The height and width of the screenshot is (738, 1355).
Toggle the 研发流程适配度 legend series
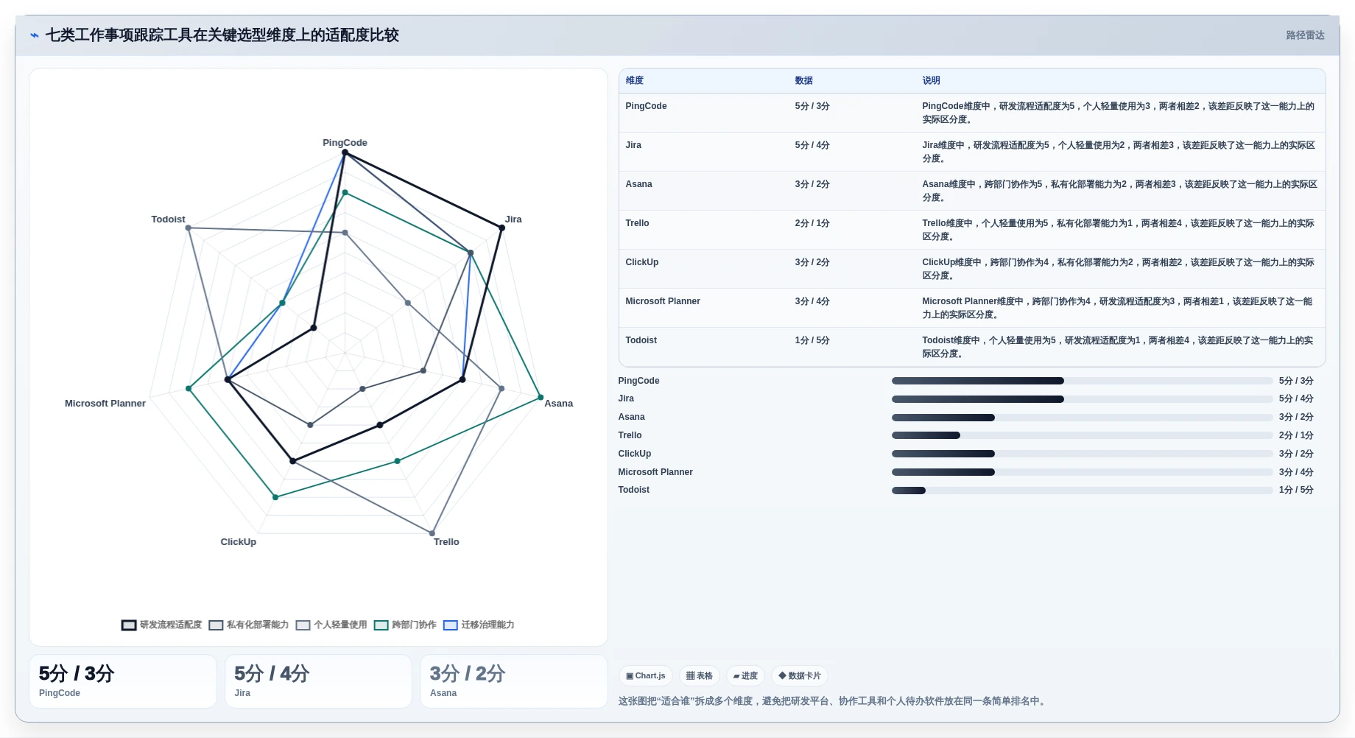click(161, 625)
